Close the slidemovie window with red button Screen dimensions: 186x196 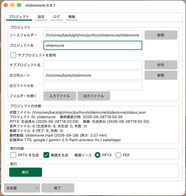point(6,5)
